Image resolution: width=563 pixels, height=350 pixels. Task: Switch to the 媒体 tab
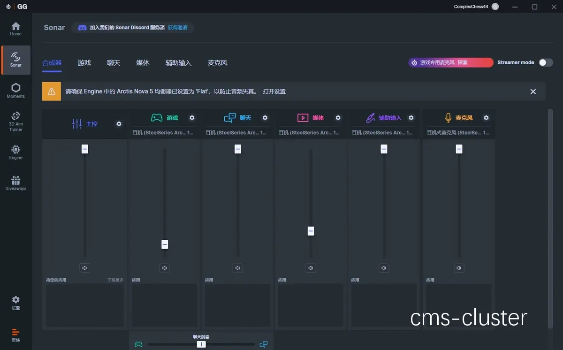[143, 62]
